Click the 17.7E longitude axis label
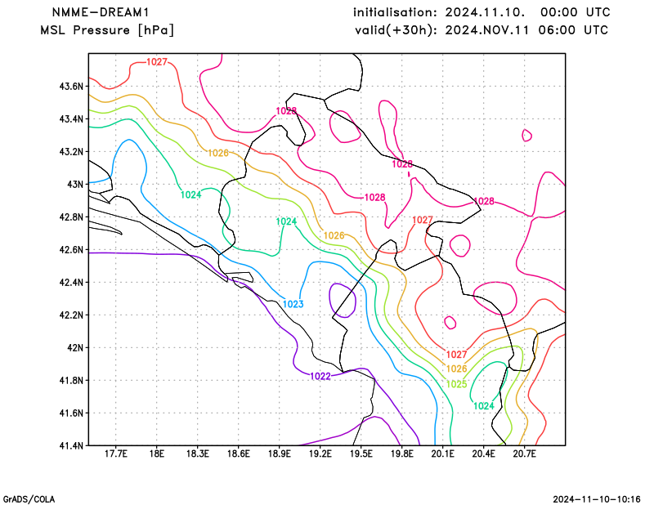This screenshot has height=505, width=654. 115,454
